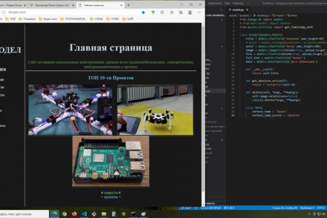The width and height of the screenshot is (327, 218).
Task: Click the 'return self.title' code line
Action: coord(265,73)
